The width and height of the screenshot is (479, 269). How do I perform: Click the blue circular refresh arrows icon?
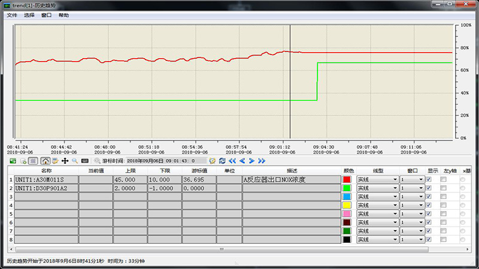pos(222,161)
